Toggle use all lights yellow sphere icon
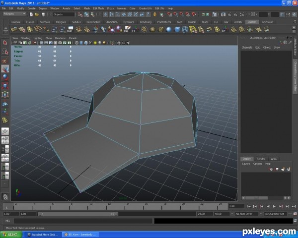The width and height of the screenshot is (298, 238). (x=95, y=43)
